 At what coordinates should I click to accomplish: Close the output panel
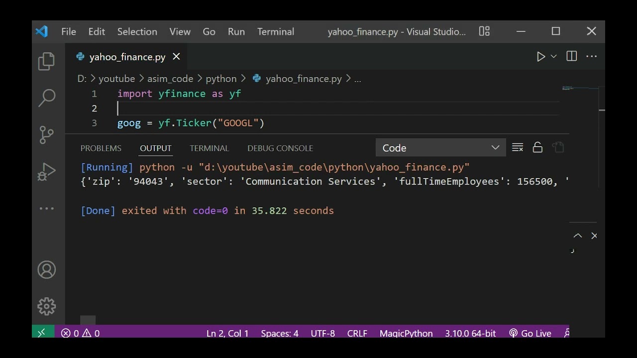pos(594,236)
